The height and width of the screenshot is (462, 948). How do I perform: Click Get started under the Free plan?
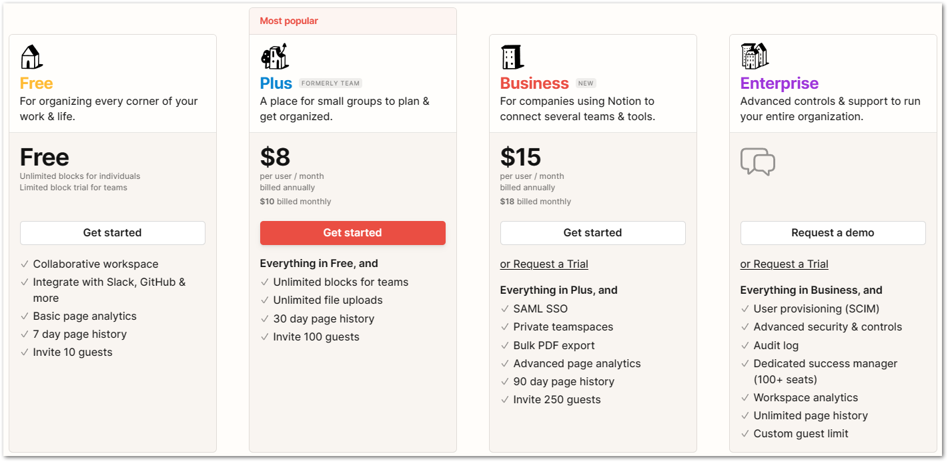(112, 233)
